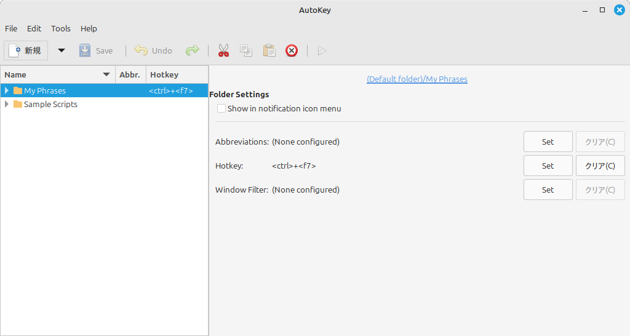Click the Abbr. column header

coord(131,74)
